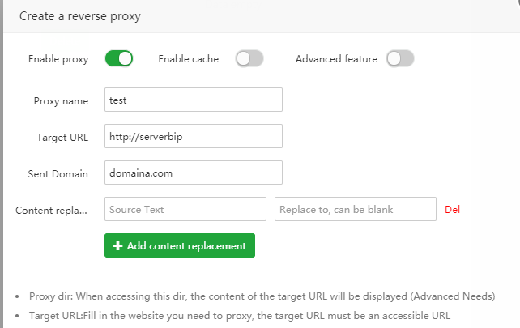Click the 'Advanced feature' label text
520x328 pixels.
click(336, 59)
